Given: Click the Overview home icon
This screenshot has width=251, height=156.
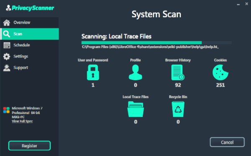Looking at the screenshot, I should [7, 23].
